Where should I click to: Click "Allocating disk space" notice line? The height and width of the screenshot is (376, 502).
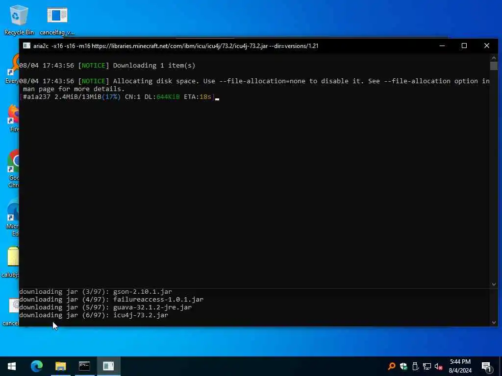click(x=254, y=81)
